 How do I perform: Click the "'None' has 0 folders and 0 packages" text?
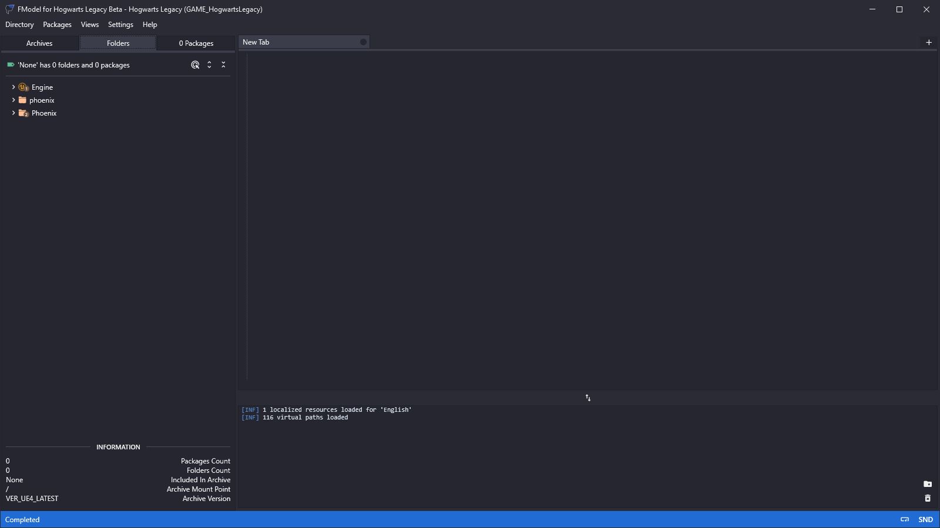coord(73,65)
